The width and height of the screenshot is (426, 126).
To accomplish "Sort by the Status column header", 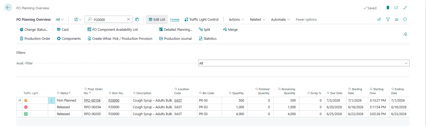I will [x=64, y=93].
